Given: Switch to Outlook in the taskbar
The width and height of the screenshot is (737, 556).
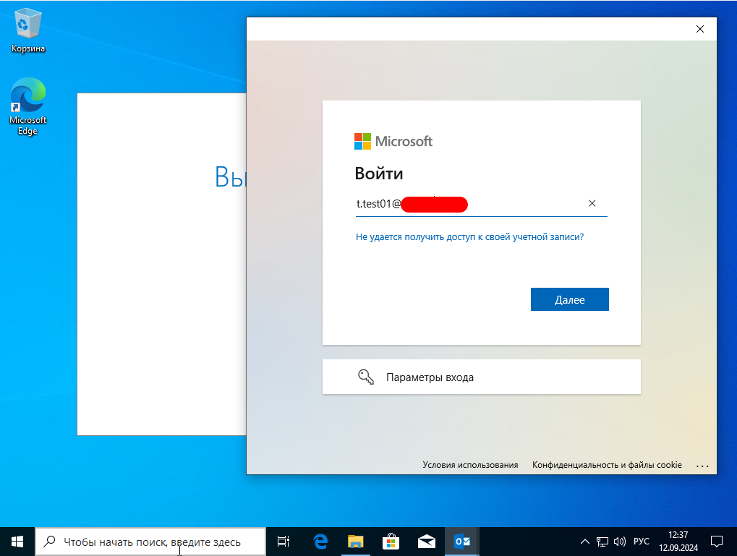Looking at the screenshot, I should (x=462, y=542).
